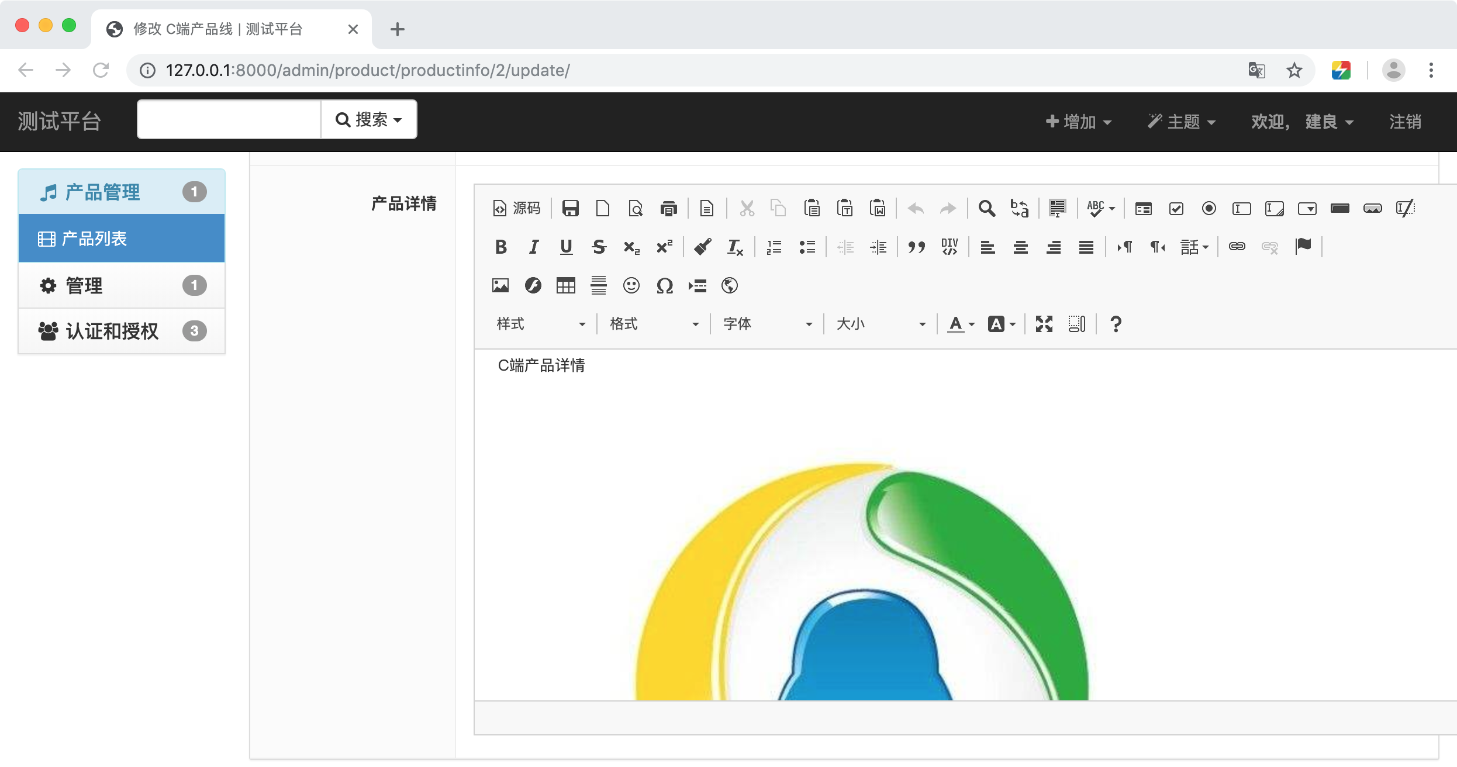The image size is (1457, 767).
Task: Click the Preview icon in editor toolbar
Action: pyautogui.click(x=636, y=208)
